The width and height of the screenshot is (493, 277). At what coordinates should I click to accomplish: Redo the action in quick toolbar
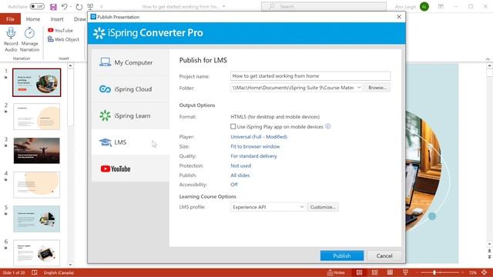79,7
